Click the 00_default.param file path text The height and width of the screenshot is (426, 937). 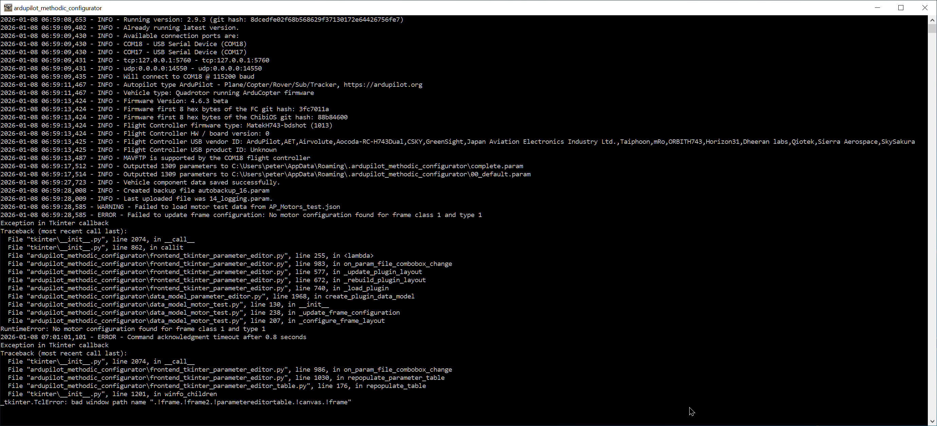(381, 174)
